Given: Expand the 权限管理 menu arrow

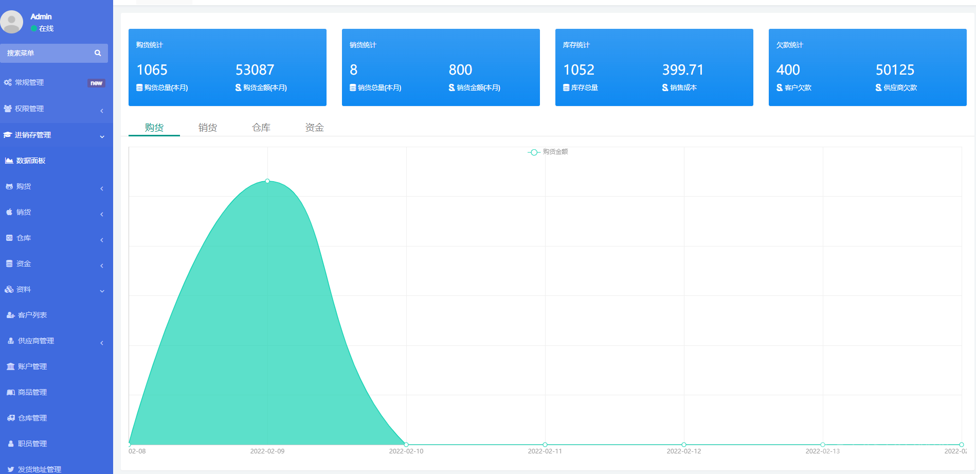Looking at the screenshot, I should (x=102, y=111).
